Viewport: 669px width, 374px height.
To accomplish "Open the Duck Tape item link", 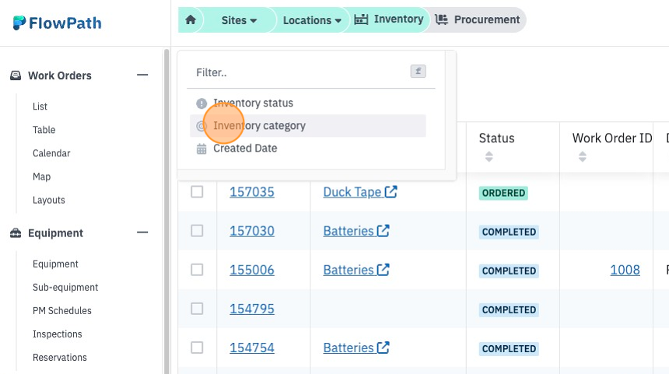I will (360, 192).
